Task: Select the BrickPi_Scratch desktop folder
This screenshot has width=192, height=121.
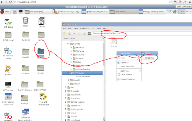Action: tap(25, 86)
